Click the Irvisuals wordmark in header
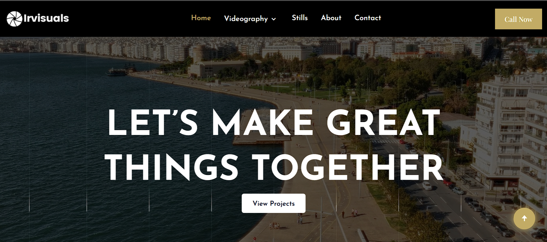The width and height of the screenshot is (547, 242). tap(46, 18)
